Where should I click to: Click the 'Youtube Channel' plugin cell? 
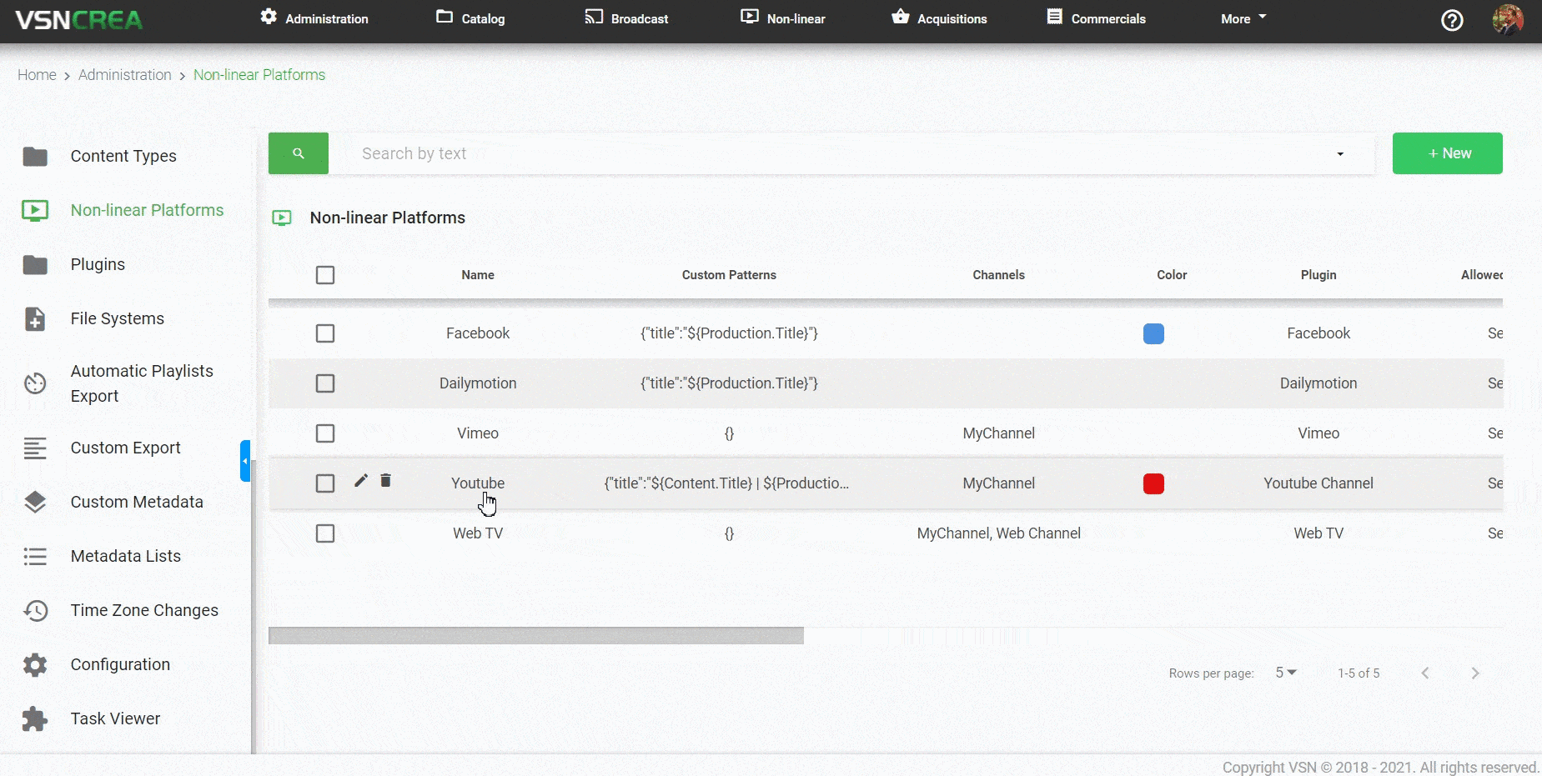[x=1318, y=483]
